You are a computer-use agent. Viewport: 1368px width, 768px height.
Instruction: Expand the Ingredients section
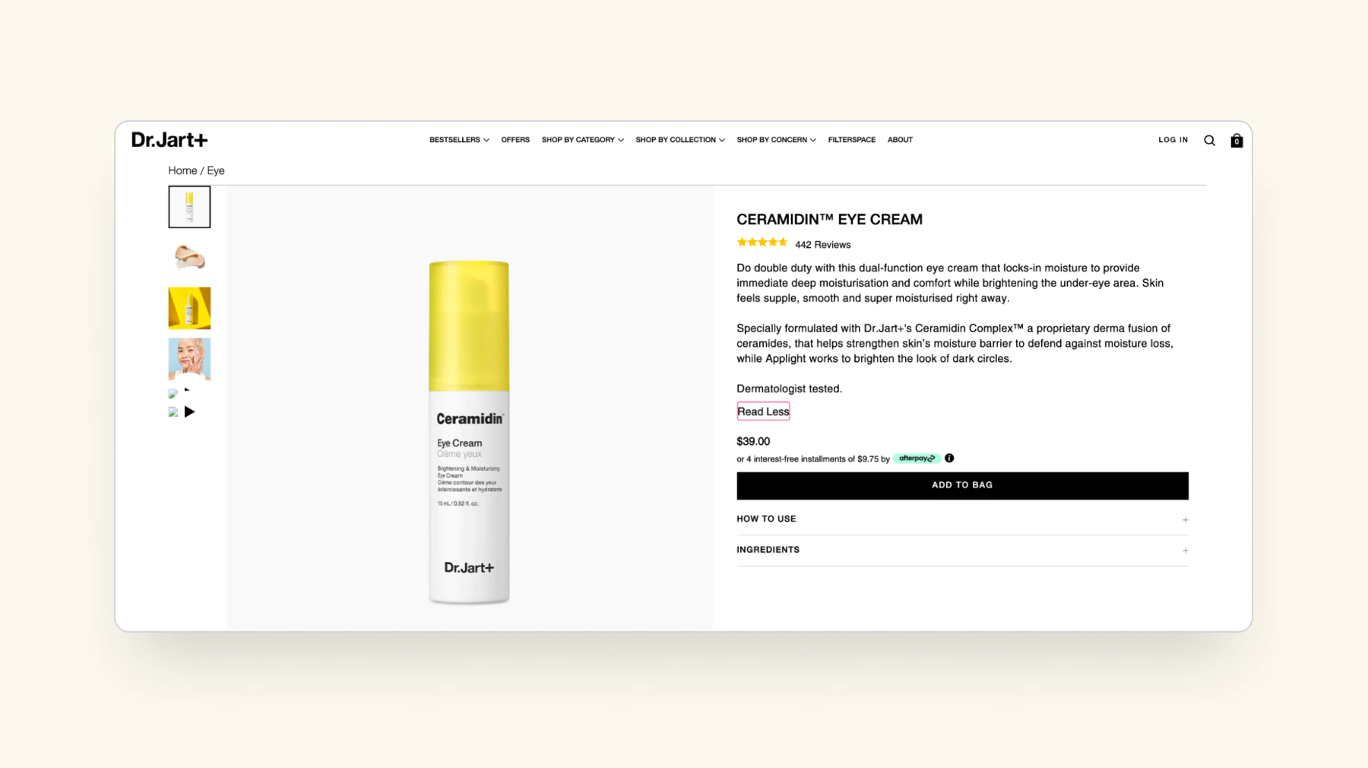pyautogui.click(x=962, y=550)
